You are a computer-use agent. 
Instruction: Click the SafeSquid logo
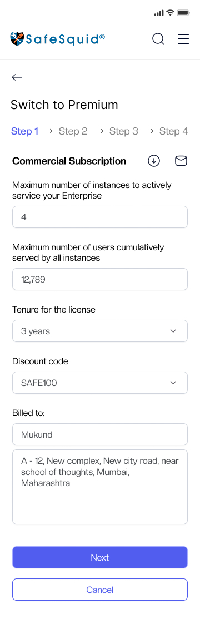[58, 38]
